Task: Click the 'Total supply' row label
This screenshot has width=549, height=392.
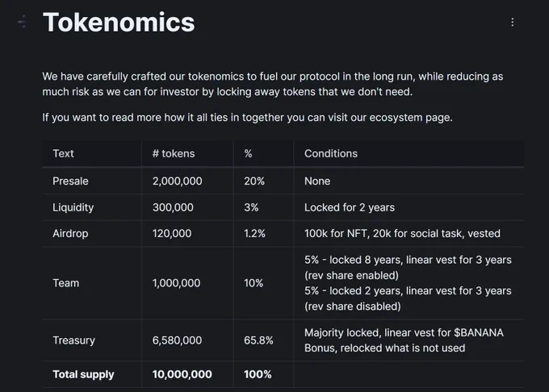Action: coord(83,374)
